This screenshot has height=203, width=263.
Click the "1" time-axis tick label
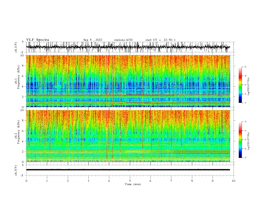[x=47, y=181]
